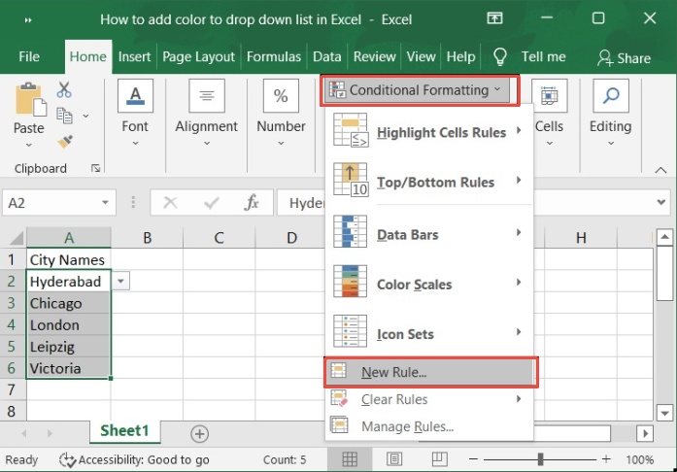
Task: Click the Copy icon
Action: tap(65, 116)
